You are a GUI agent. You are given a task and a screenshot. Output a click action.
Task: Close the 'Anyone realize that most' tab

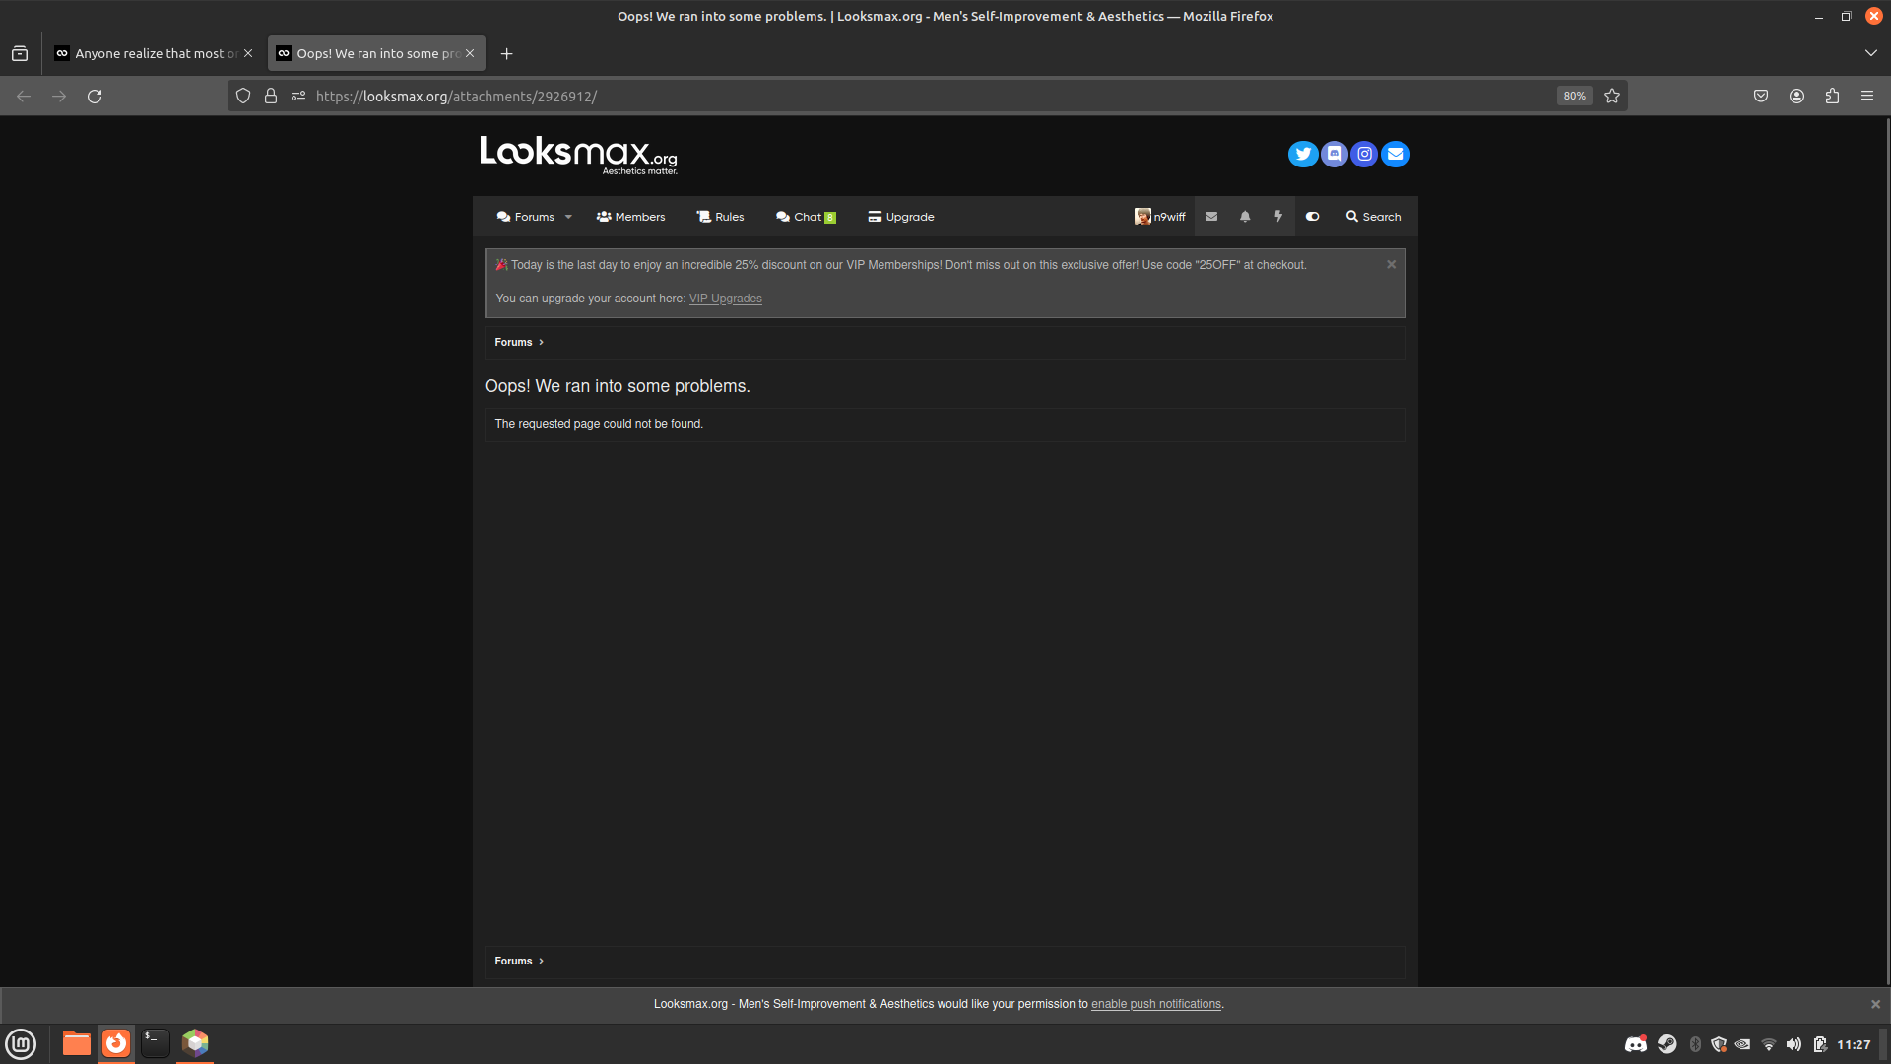[248, 54]
